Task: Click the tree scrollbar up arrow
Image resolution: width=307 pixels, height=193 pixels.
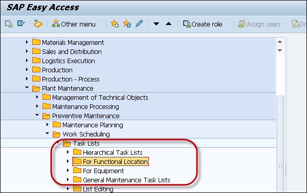Action: 280,42
